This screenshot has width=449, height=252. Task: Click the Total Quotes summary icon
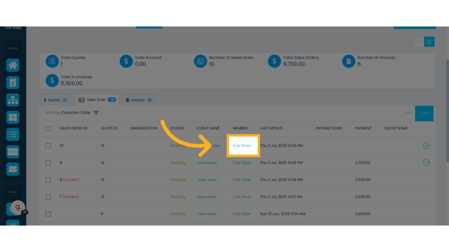click(52, 61)
